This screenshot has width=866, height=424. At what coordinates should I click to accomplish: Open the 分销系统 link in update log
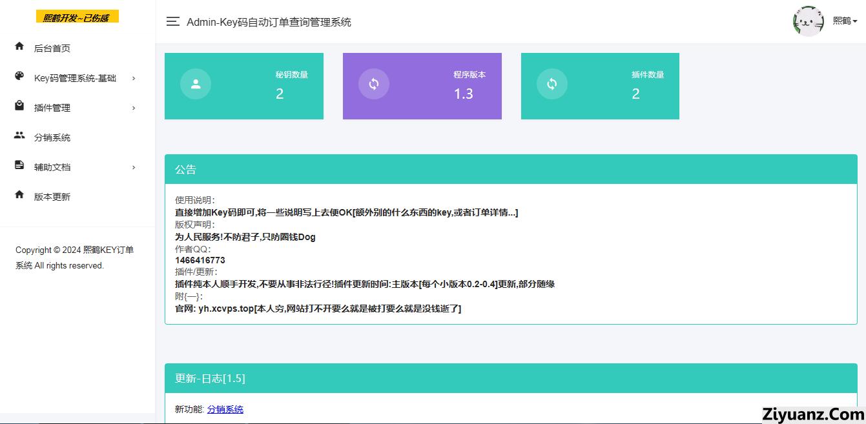tap(225, 409)
